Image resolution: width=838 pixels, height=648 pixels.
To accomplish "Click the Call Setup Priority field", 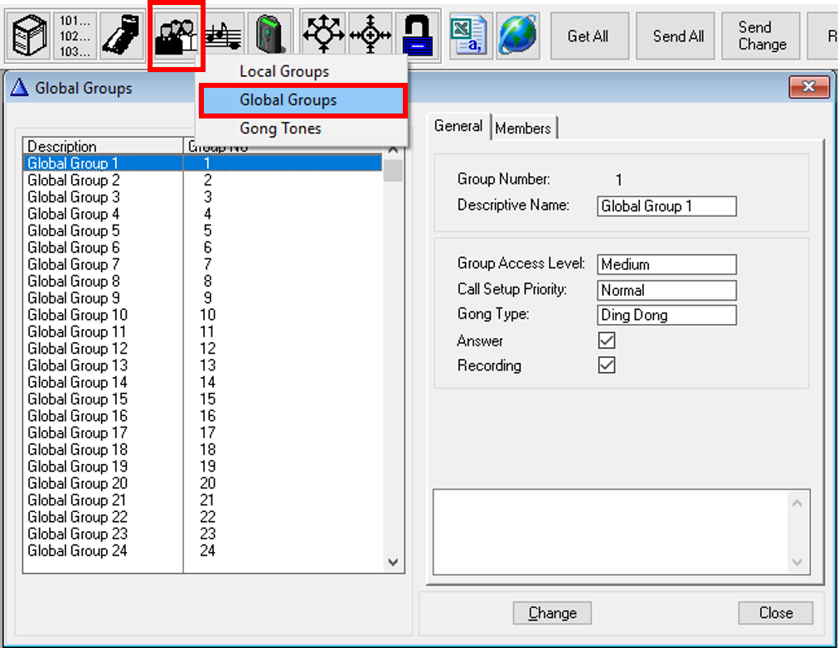I will click(x=666, y=290).
